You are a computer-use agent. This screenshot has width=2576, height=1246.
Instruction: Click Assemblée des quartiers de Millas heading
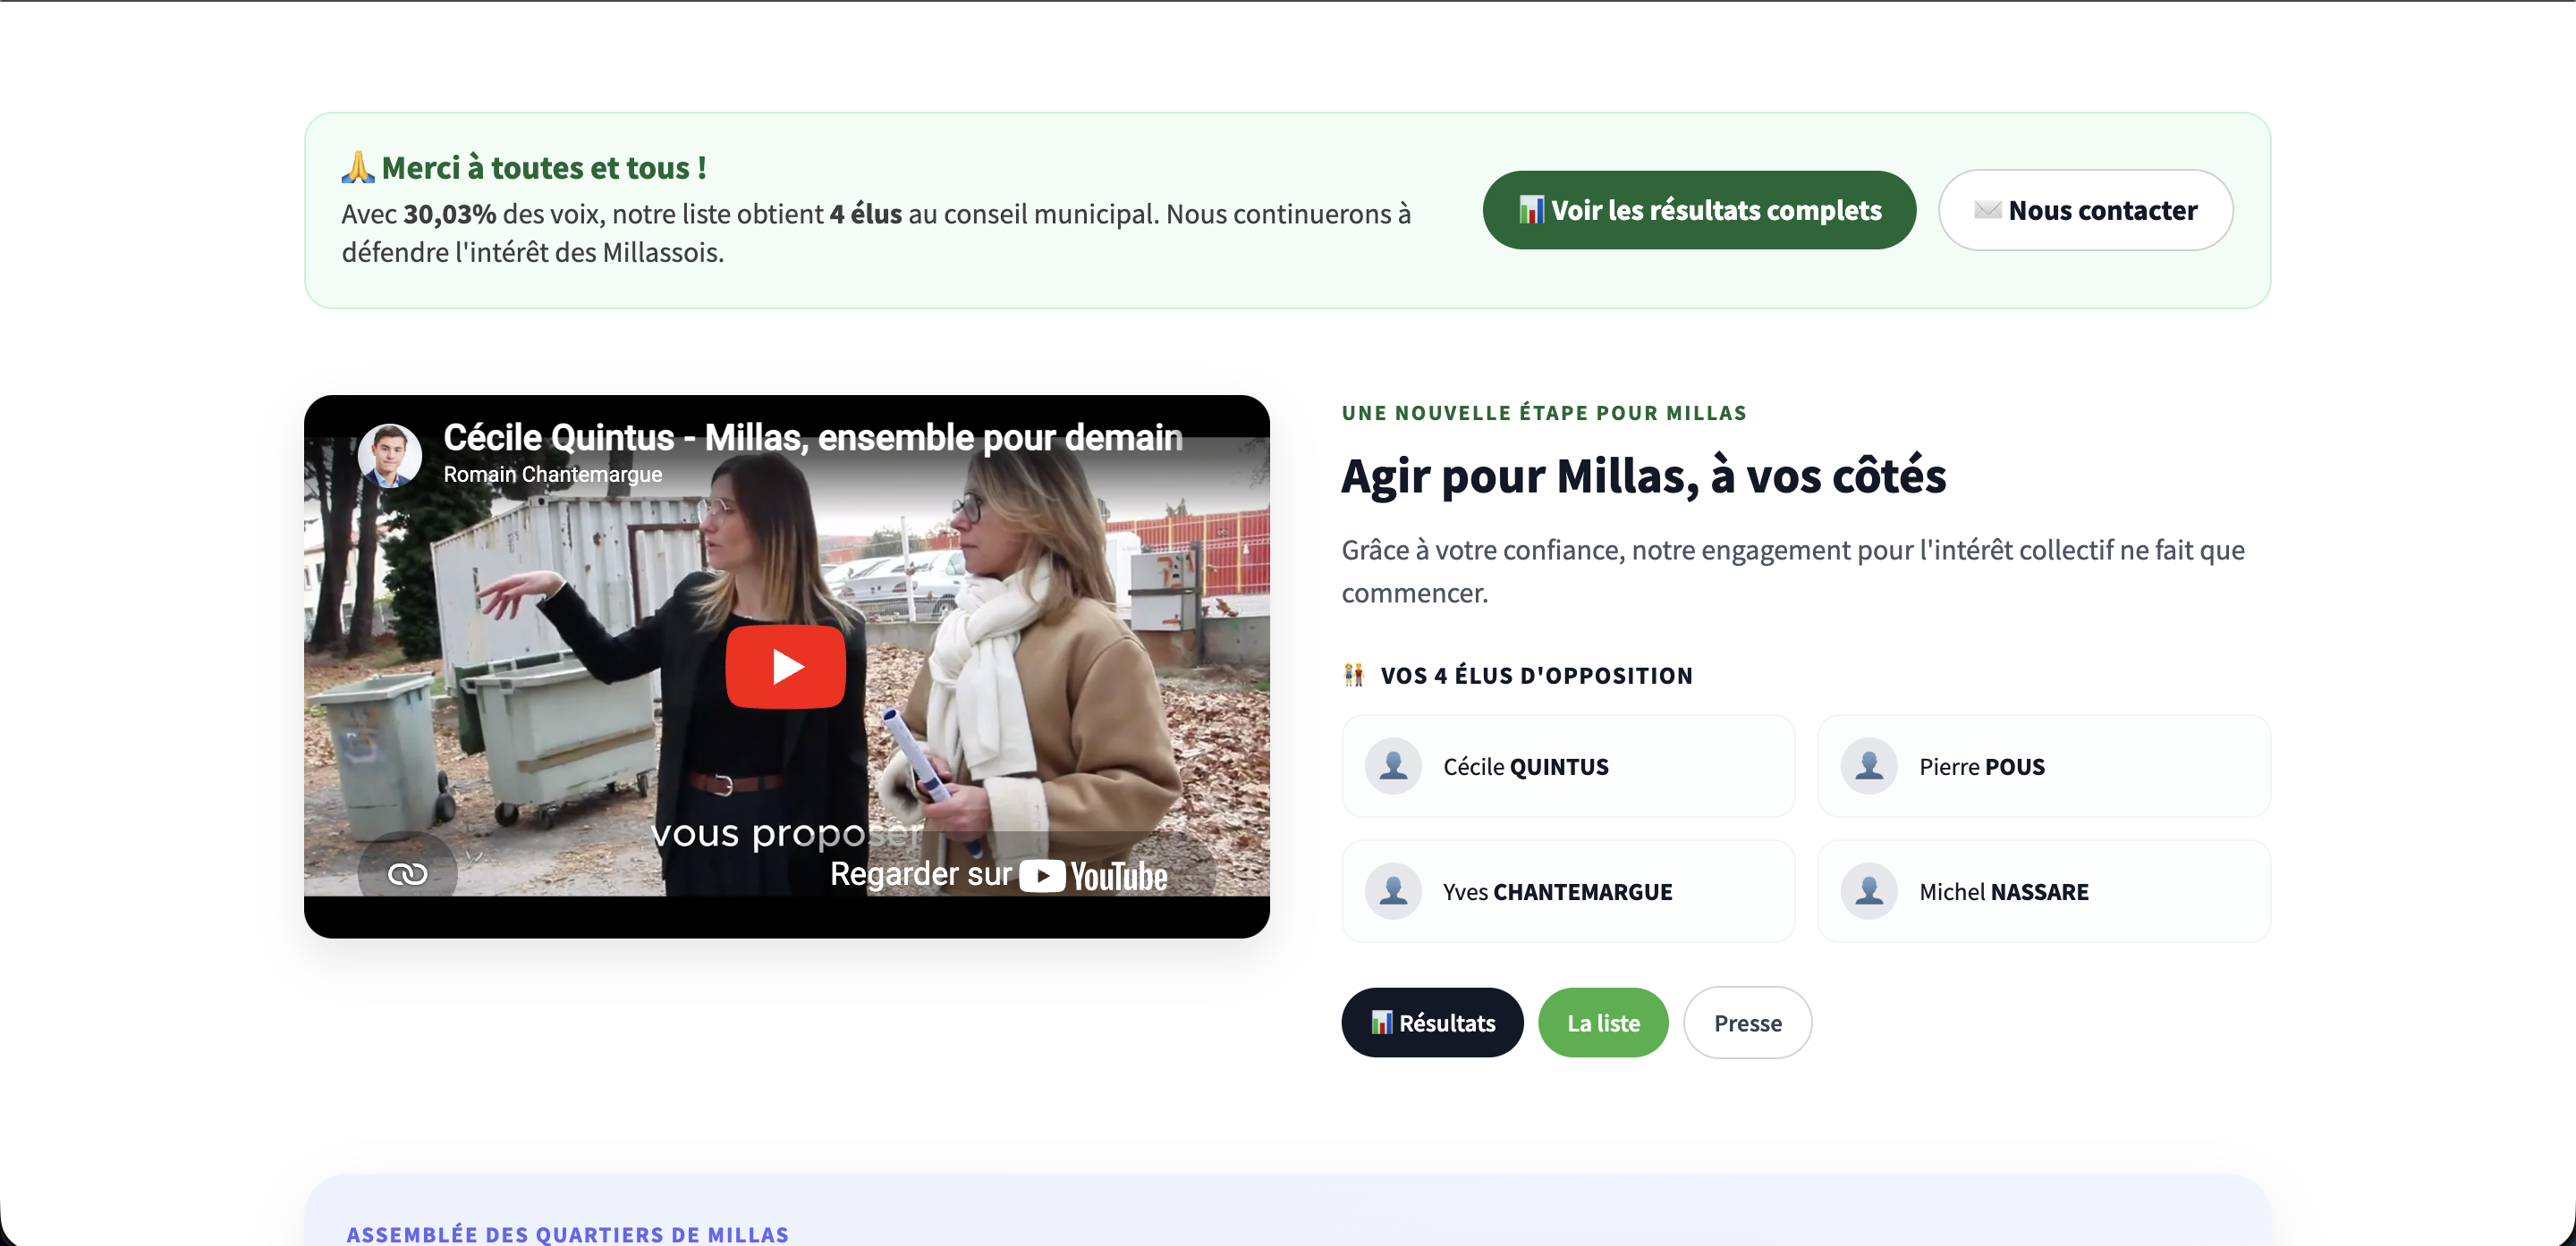567,1234
